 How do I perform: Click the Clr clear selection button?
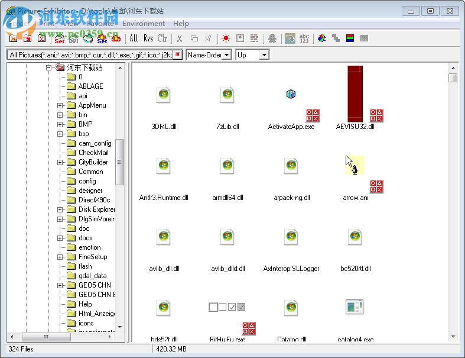point(162,38)
